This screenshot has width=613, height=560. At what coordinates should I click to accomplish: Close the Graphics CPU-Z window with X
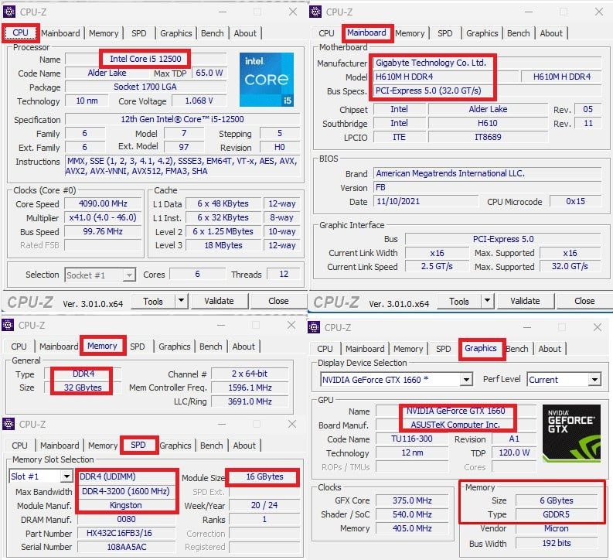point(598,327)
